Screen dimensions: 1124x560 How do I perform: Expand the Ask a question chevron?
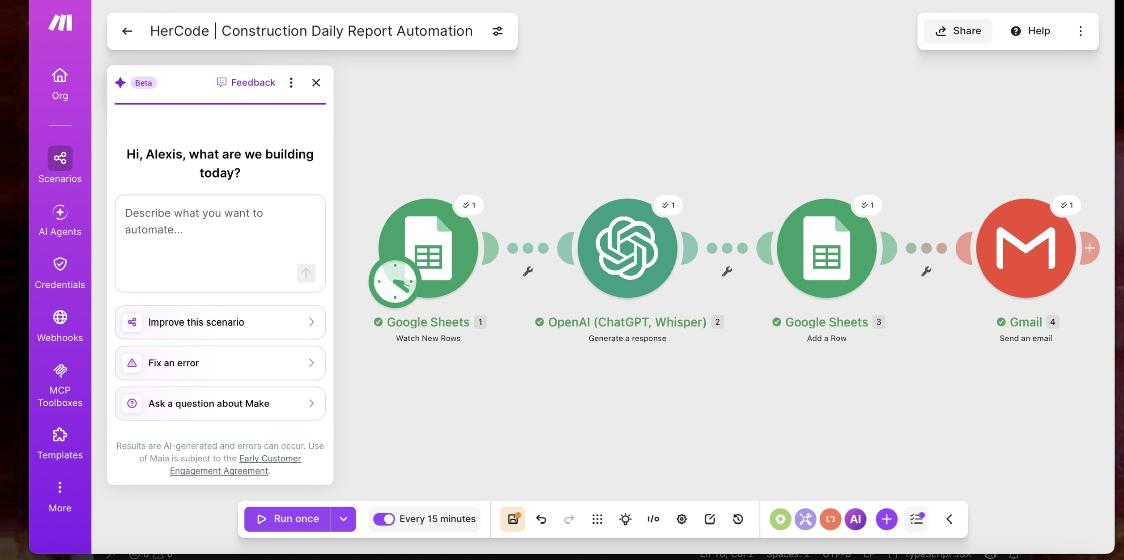[311, 403]
